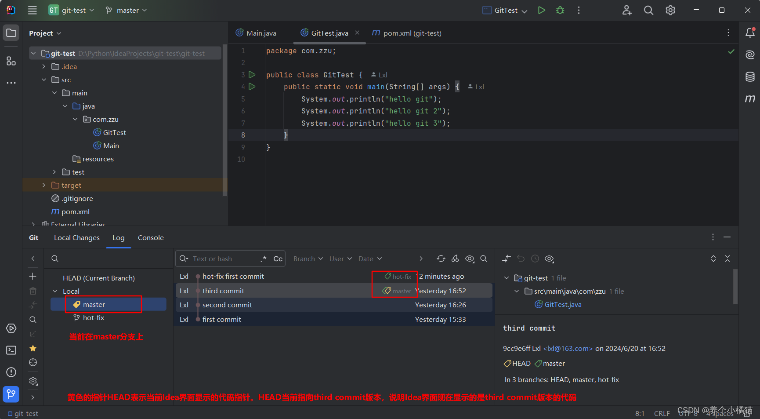Open branches pane settings gear

33,381
